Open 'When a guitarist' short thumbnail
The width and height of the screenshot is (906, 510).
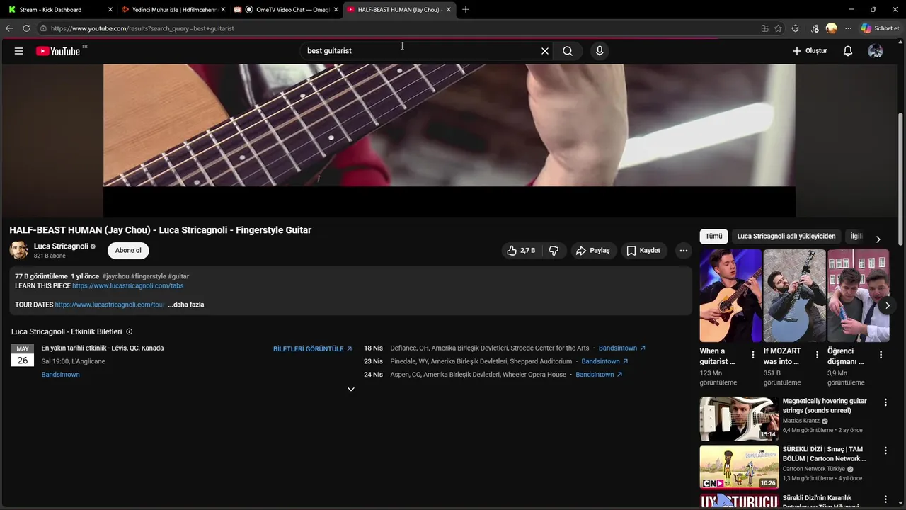pos(730,295)
